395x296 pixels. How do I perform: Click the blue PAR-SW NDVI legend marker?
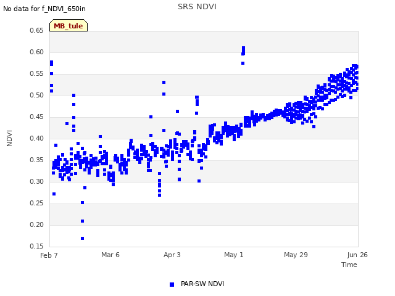pyautogui.click(x=172, y=284)
